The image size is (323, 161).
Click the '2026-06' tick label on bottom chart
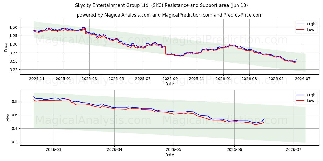234,150
